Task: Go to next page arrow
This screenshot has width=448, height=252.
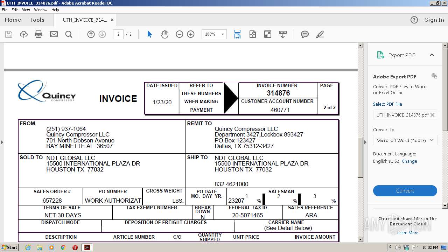Action: click(102, 34)
